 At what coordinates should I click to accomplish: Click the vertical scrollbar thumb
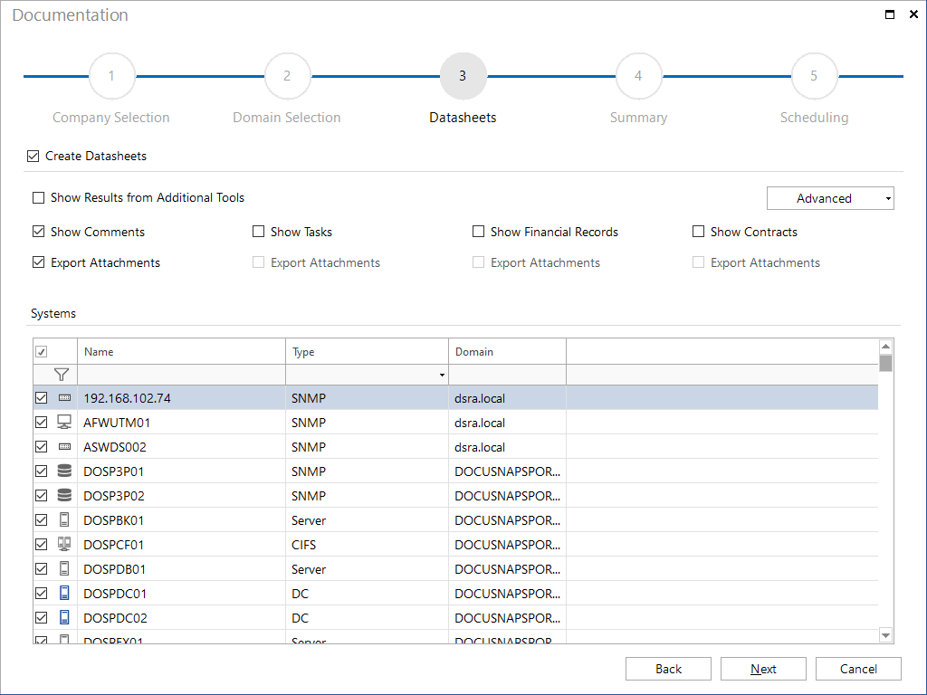(885, 363)
